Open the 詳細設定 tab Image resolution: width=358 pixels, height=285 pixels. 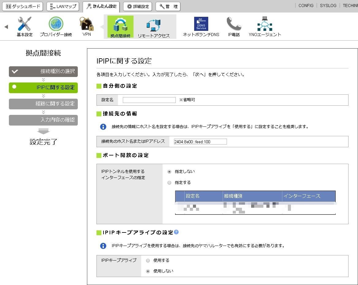point(138,6)
